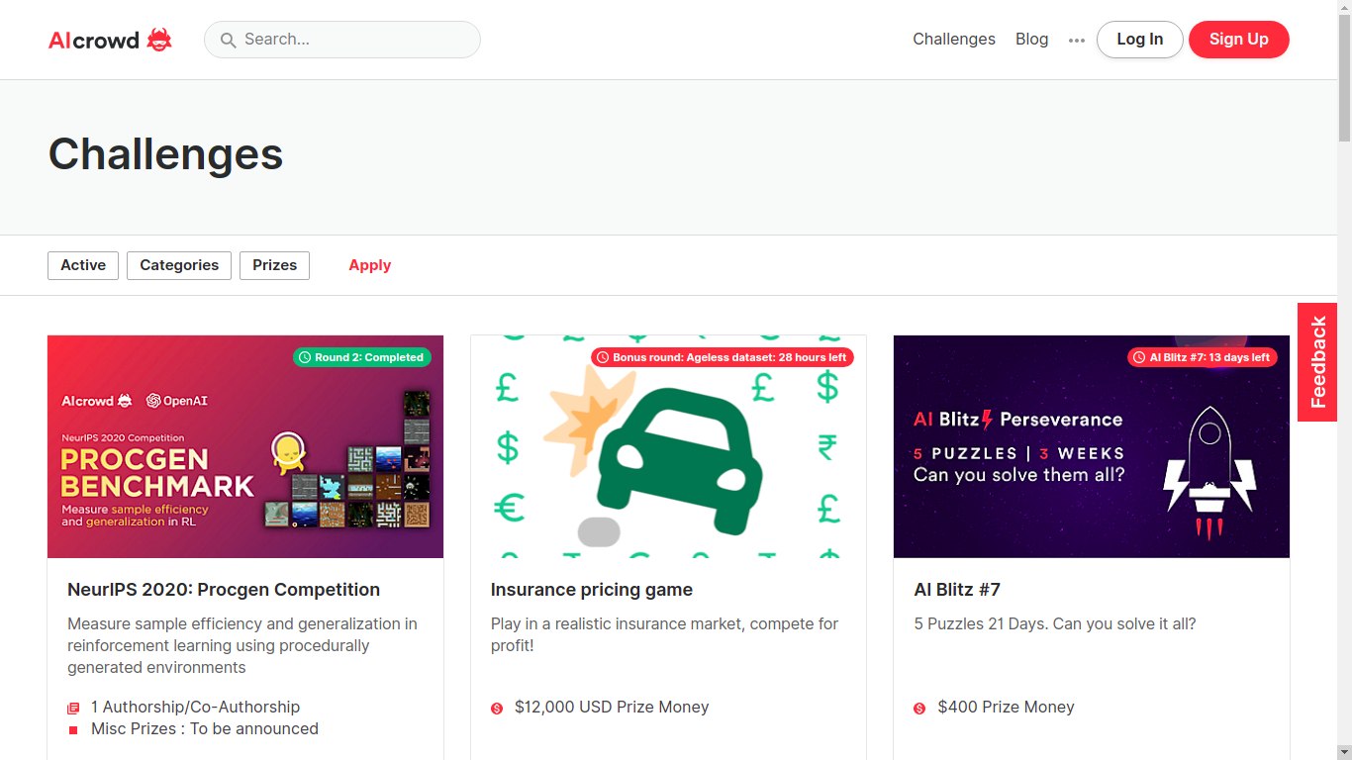Click clock icon on AI Blitz #7 badge
The width and height of the screenshot is (1352, 760).
click(x=1139, y=357)
